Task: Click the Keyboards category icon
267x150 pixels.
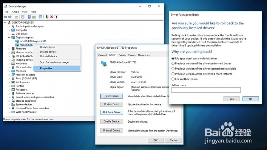Action: pos(13,63)
